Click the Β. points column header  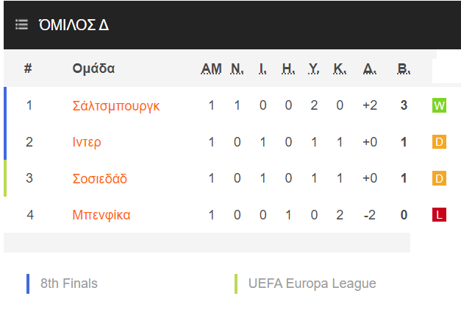point(404,69)
